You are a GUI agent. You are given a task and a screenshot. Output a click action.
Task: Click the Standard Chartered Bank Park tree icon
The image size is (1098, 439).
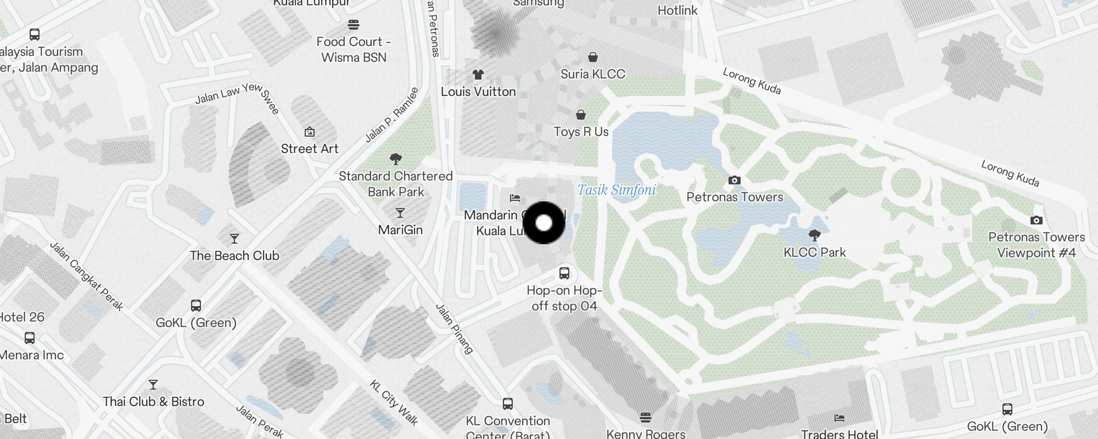396,159
